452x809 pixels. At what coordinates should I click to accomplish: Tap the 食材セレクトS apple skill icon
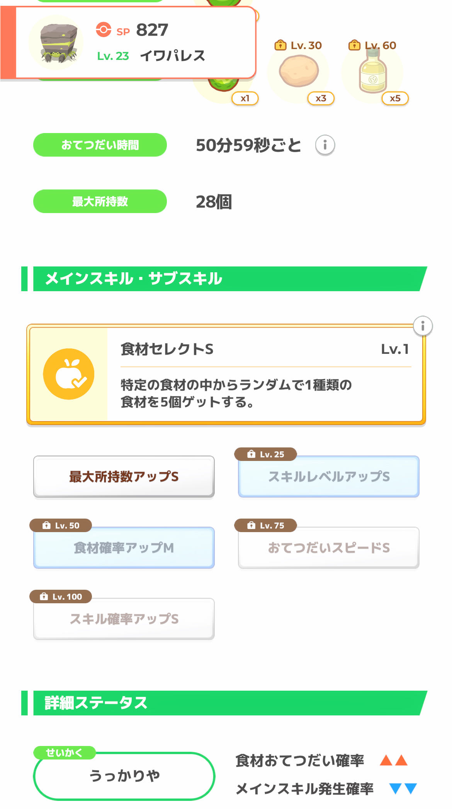click(x=69, y=374)
